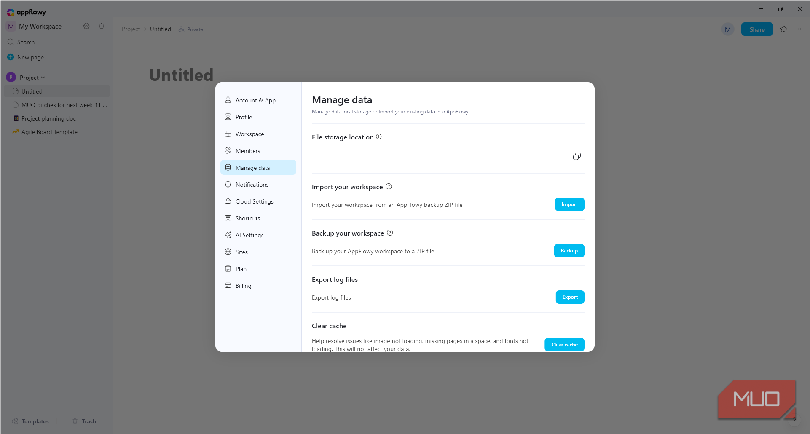Export the log files

point(570,297)
